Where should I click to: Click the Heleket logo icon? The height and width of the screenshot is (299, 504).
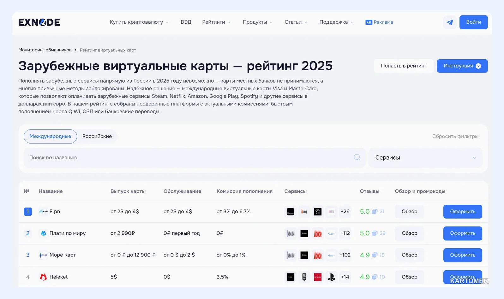pyautogui.click(x=43, y=277)
